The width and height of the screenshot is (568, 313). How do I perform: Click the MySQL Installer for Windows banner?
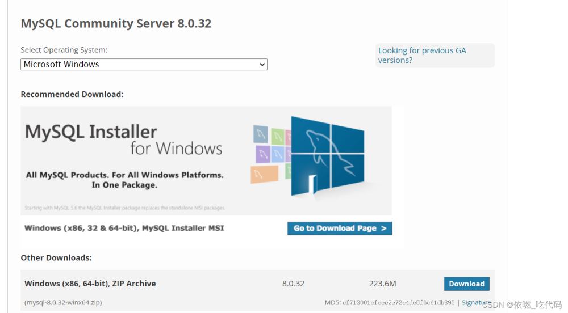click(x=206, y=161)
